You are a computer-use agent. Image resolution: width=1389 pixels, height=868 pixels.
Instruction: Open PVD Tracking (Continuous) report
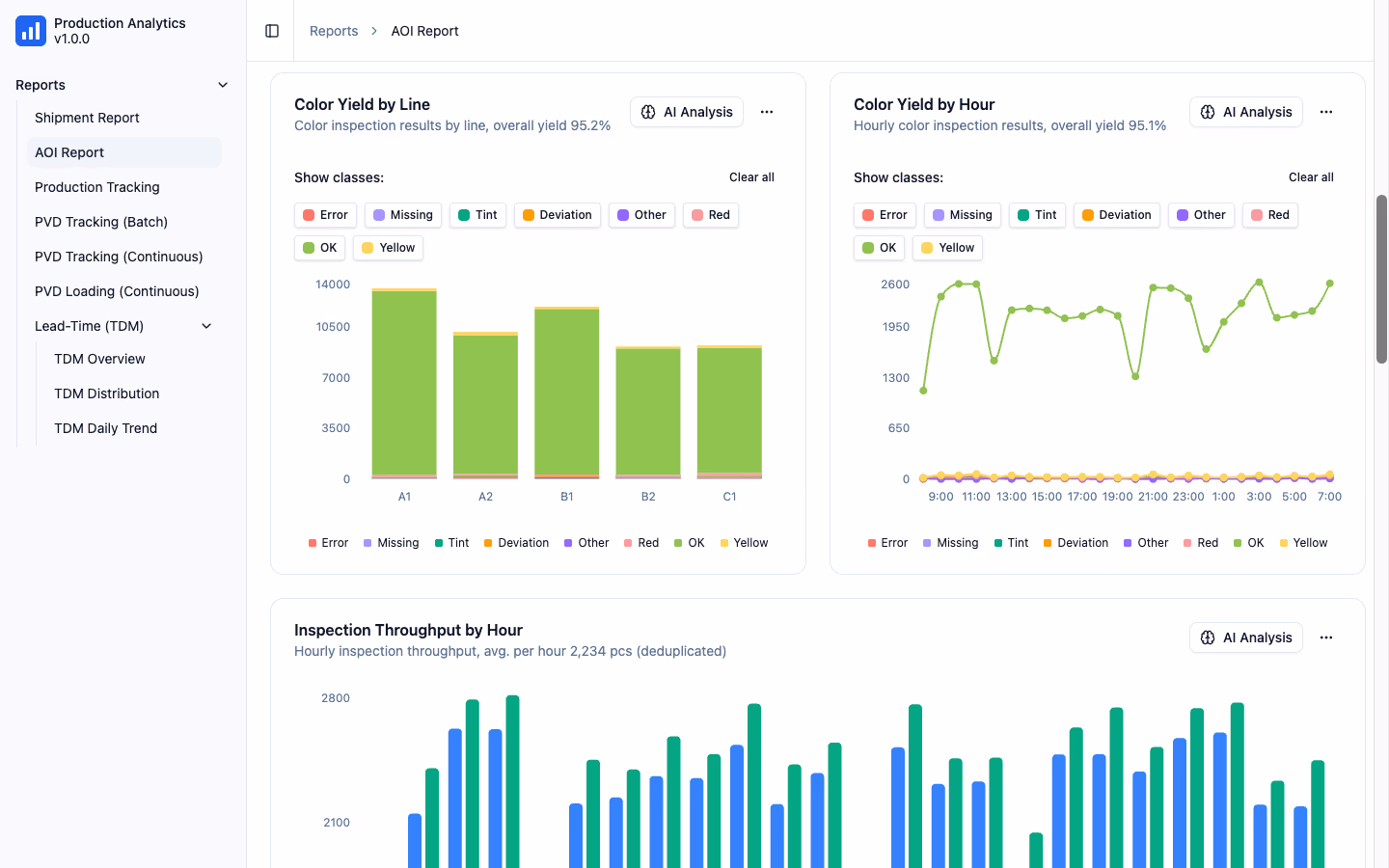tap(124, 257)
